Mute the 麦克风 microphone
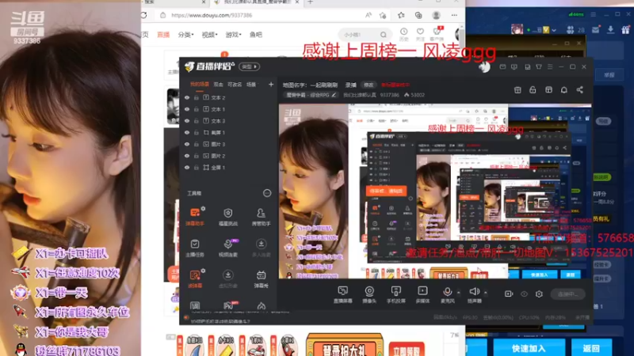 (x=447, y=294)
